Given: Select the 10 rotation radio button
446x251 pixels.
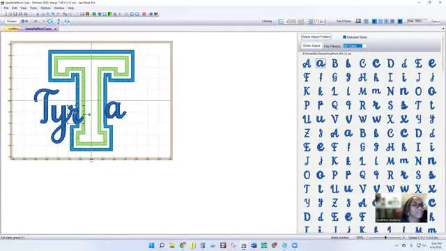Looking at the screenshot, I should tap(32, 22).
